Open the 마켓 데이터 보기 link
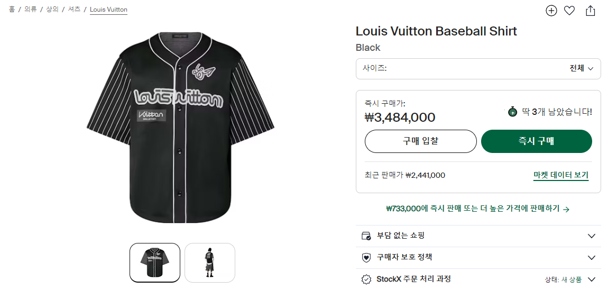The width and height of the screenshot is (608, 298). click(560, 175)
